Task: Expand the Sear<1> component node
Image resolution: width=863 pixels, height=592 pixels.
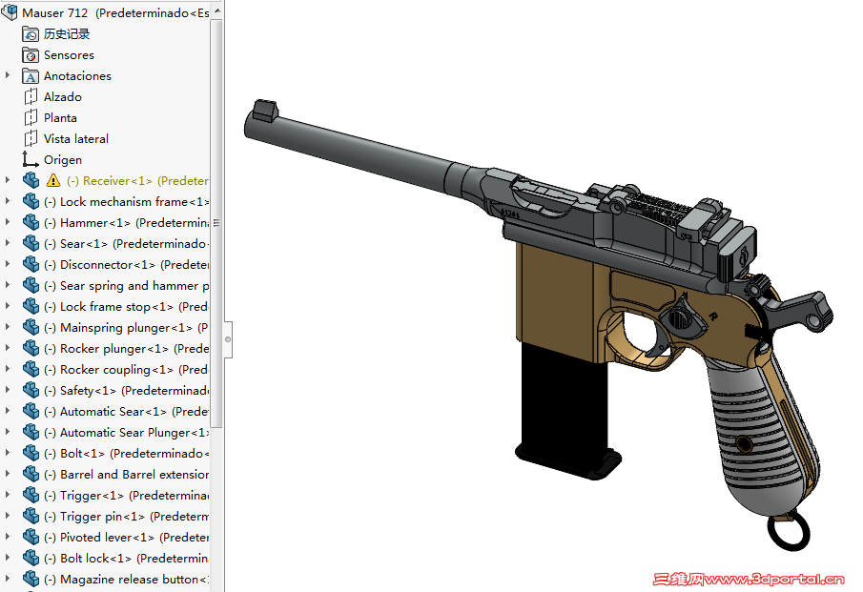Action: click(x=8, y=243)
